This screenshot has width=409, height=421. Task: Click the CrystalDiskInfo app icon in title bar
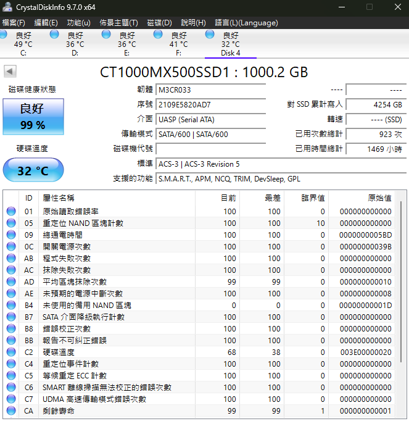click(7, 7)
